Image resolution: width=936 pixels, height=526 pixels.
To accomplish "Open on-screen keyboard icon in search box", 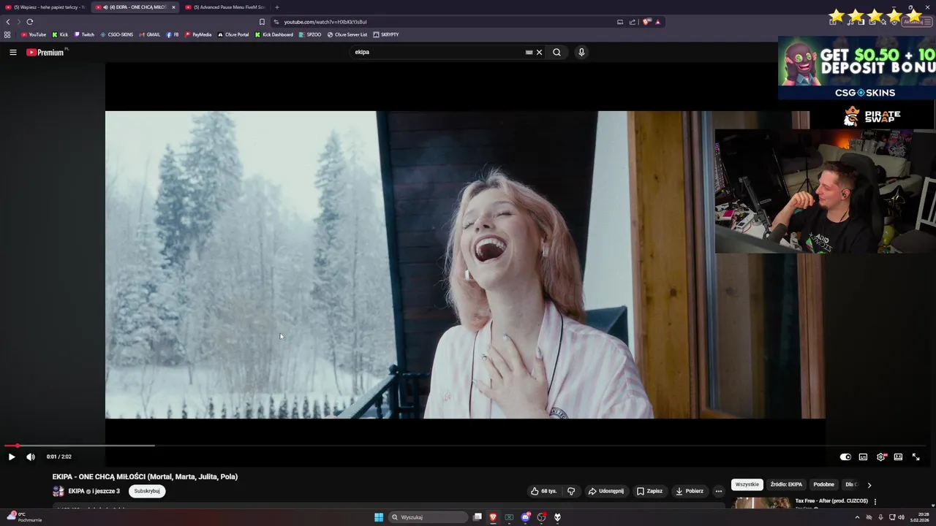I will click(x=529, y=52).
